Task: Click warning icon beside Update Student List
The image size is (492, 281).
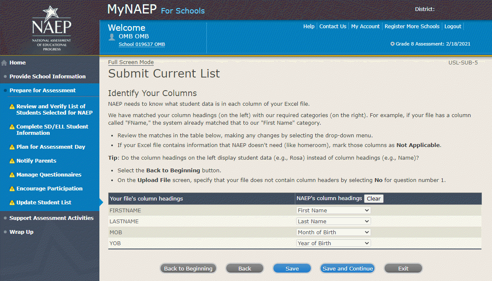Action: pos(12,203)
